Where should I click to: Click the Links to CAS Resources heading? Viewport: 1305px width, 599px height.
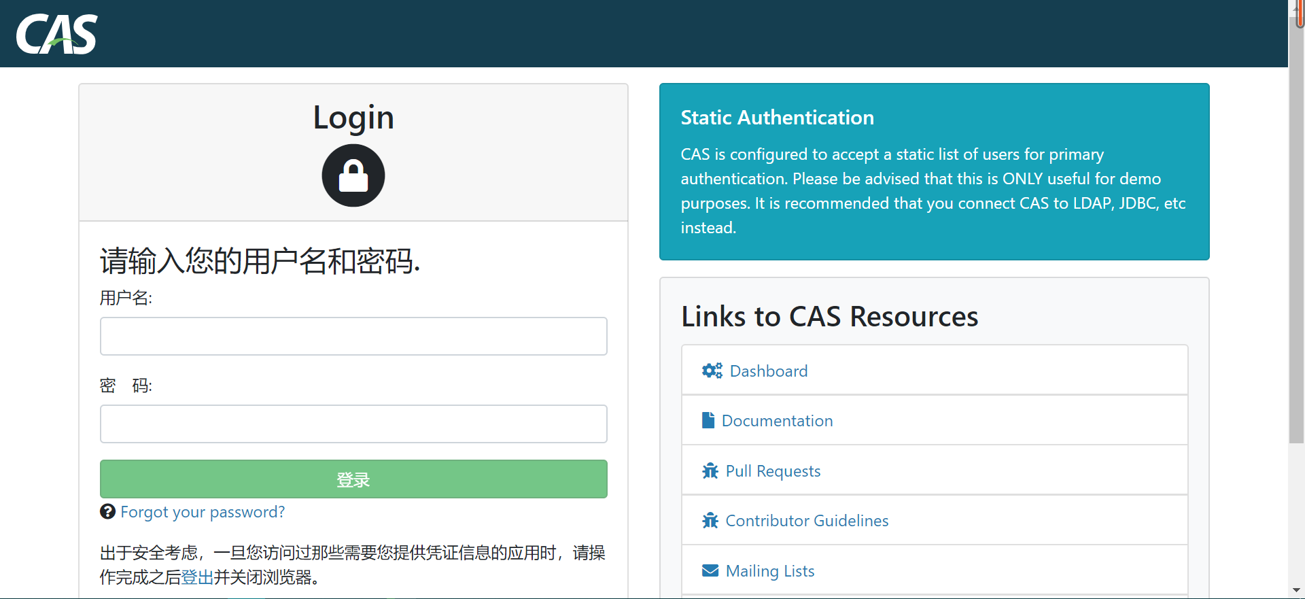(x=830, y=317)
